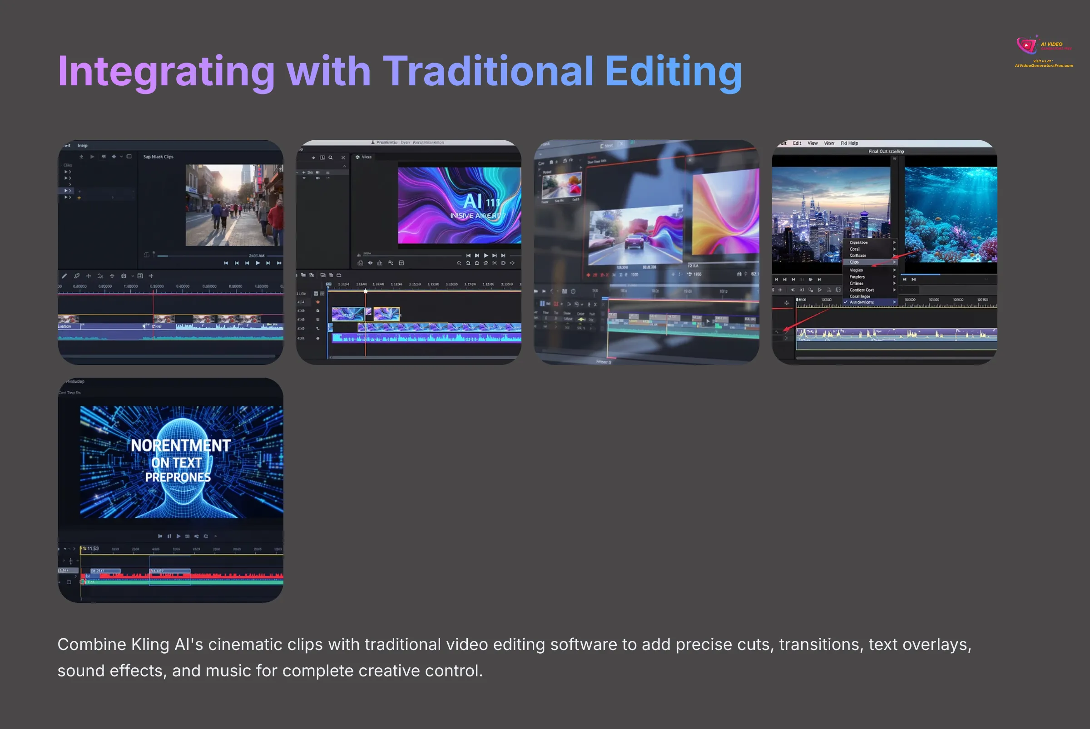The image size is (1090, 729).
Task: Click the city skyline viewer
Action: [831, 214]
